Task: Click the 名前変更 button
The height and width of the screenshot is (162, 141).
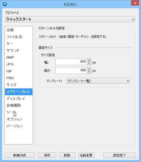Action: coord(86,155)
